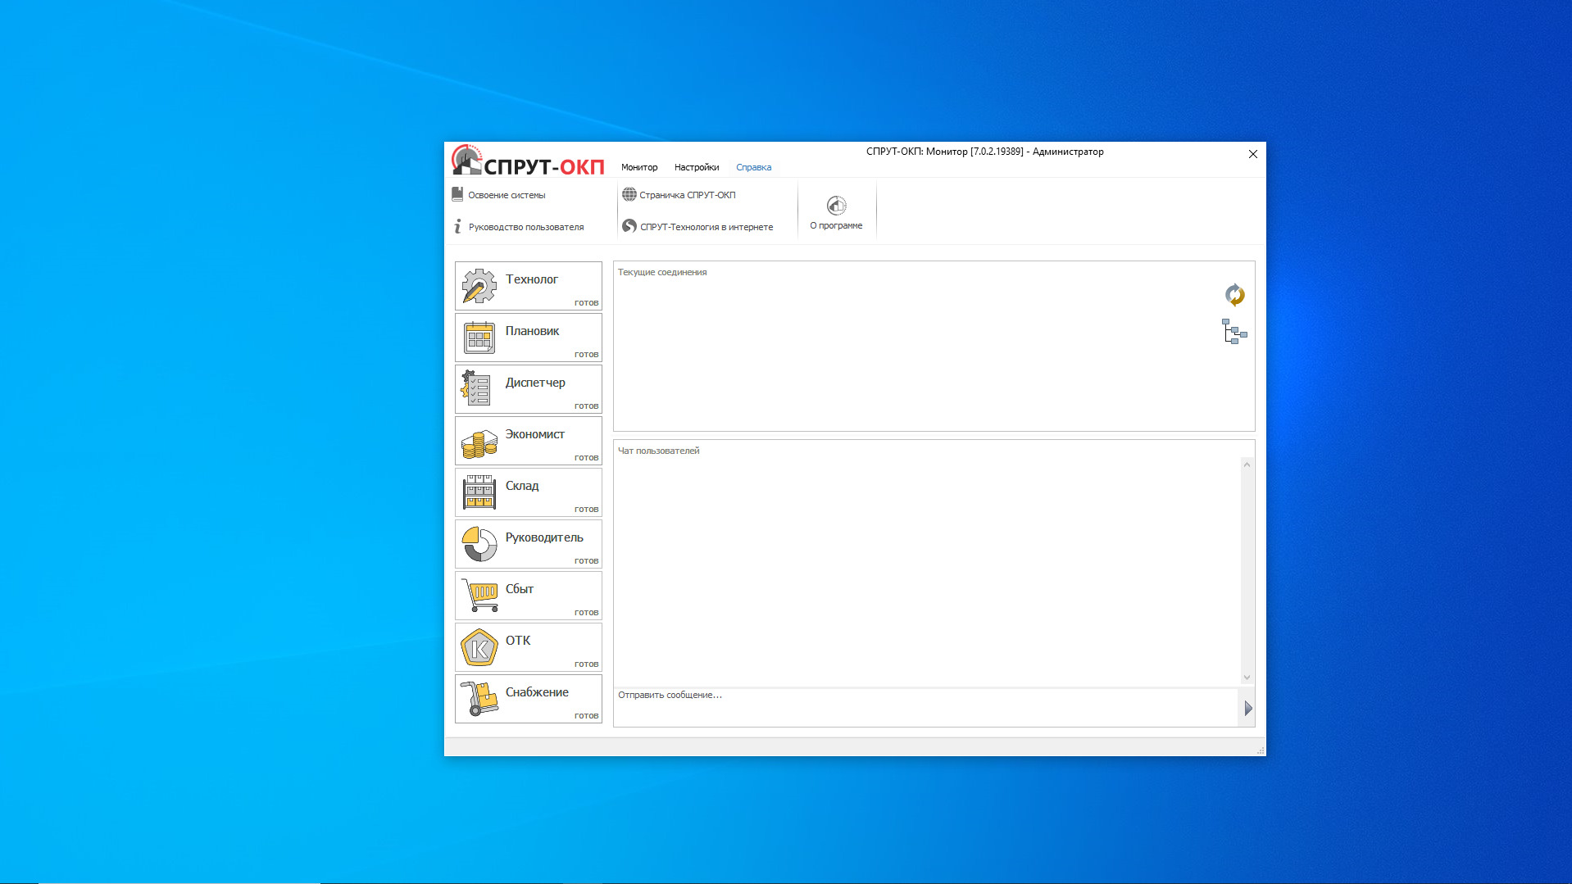Visit the Страничка СПРУТ-ОКП web page
This screenshot has height=884, width=1572.
pos(687,195)
